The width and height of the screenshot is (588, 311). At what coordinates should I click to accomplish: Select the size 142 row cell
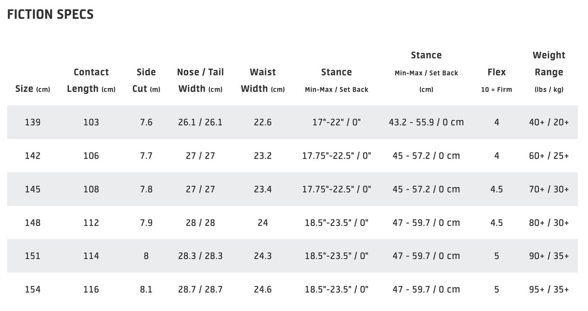point(33,156)
